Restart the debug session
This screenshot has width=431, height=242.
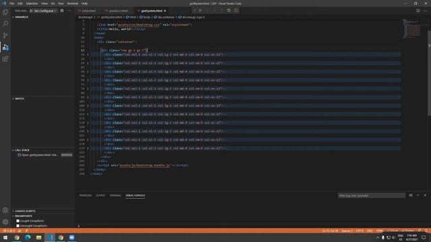(229, 11)
